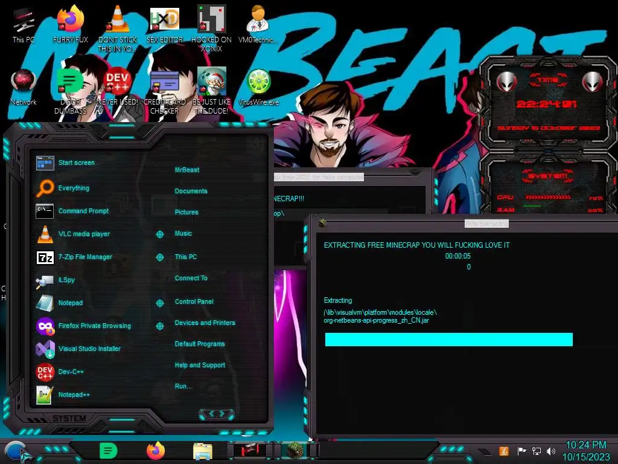Open NEVER USED Dev-C++ desktop shortcut
This screenshot has height=464, width=618.
tap(118, 88)
